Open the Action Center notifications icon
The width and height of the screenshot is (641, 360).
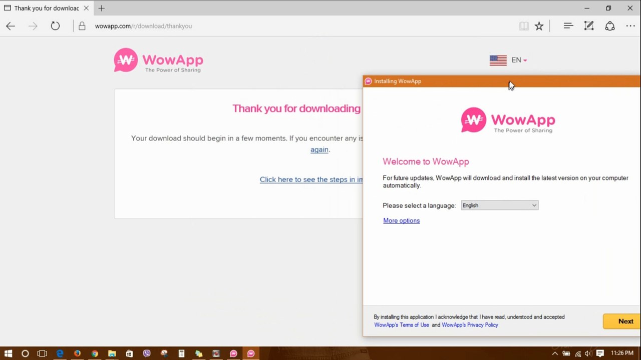pyautogui.click(x=600, y=353)
